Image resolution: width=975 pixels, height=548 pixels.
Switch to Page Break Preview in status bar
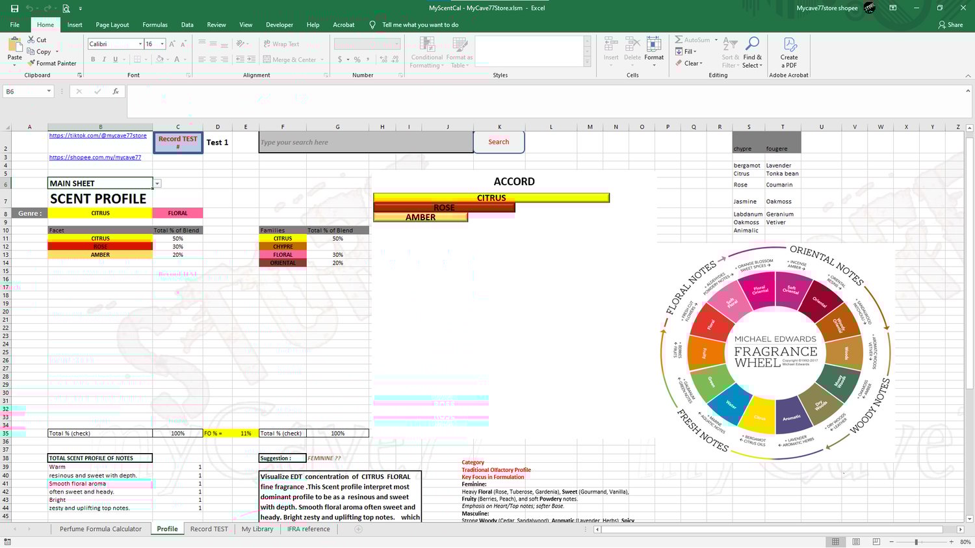click(876, 541)
